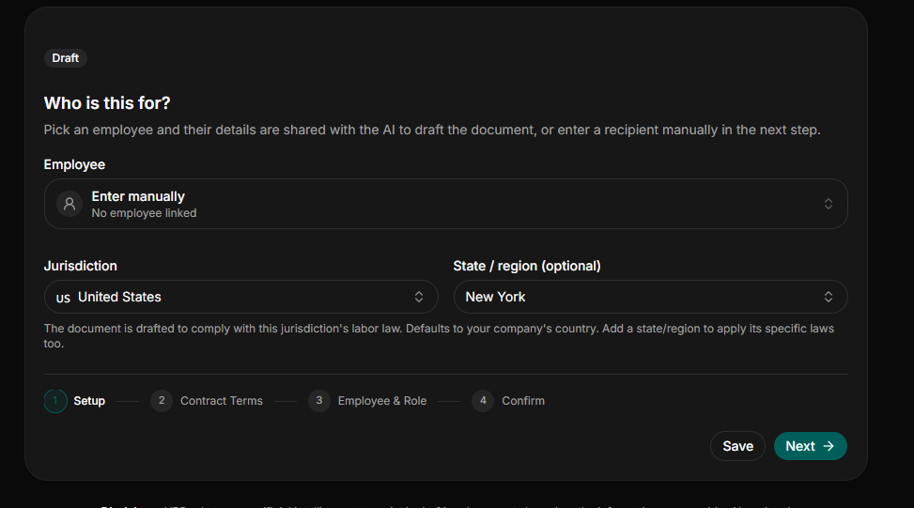Open the State / region dropdown showing New York

click(651, 297)
